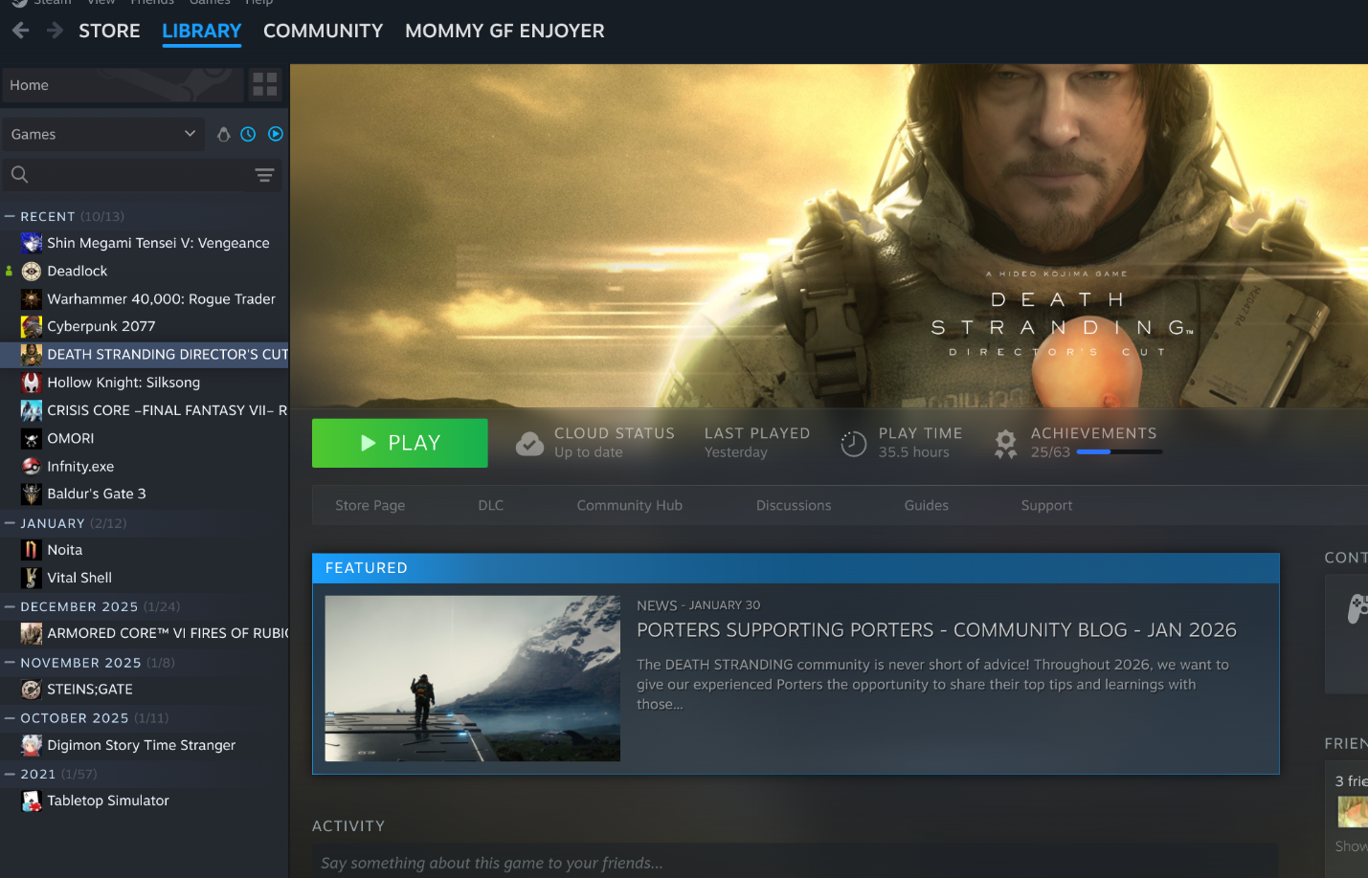Open the Games collection dropdown

[103, 134]
